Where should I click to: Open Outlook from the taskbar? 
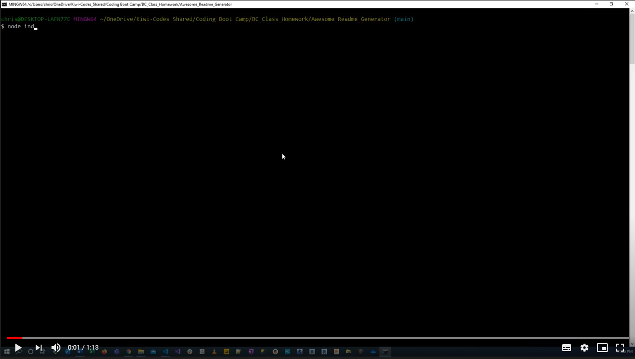click(x=68, y=352)
